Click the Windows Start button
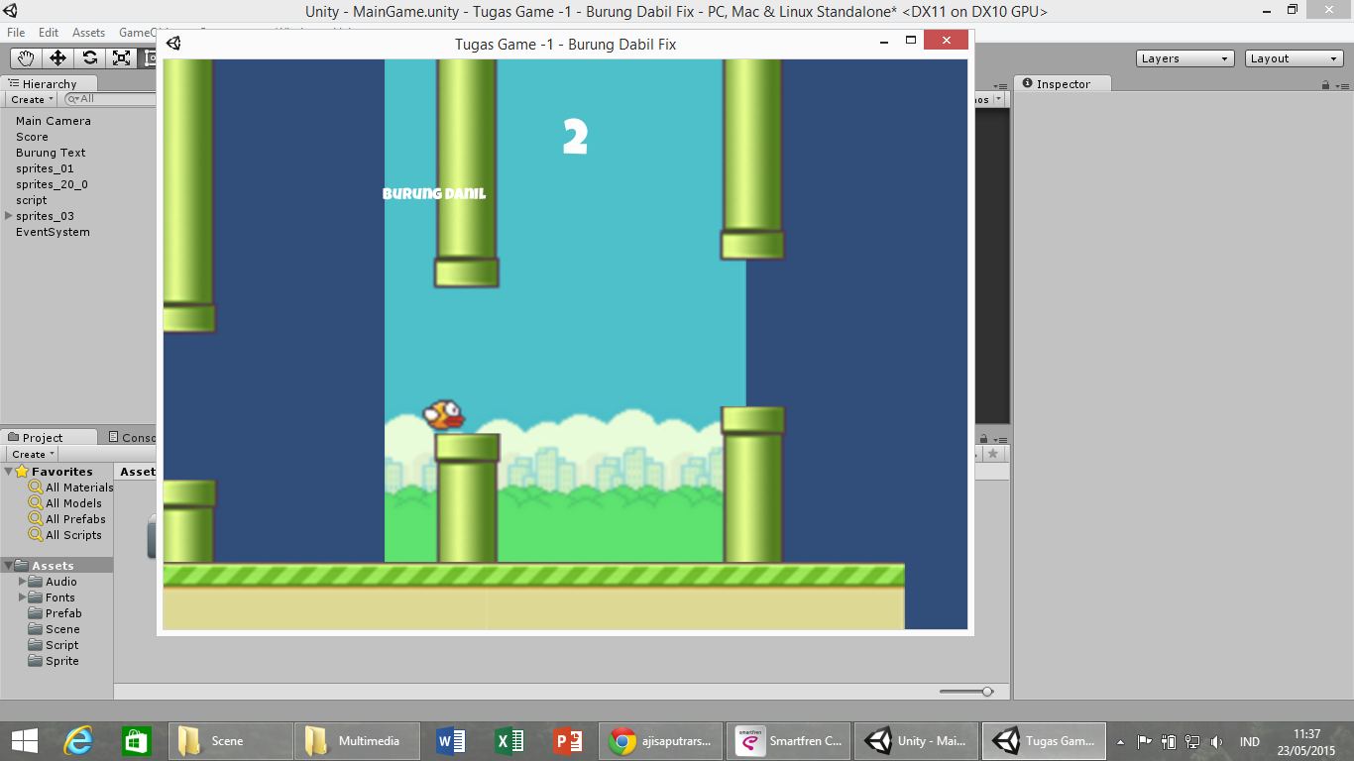 tap(24, 740)
